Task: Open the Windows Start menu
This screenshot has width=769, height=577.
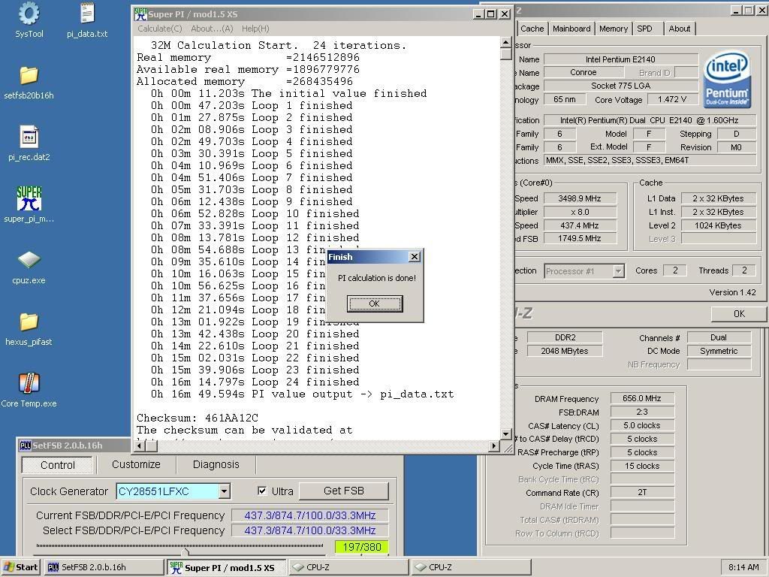Action: (x=20, y=567)
